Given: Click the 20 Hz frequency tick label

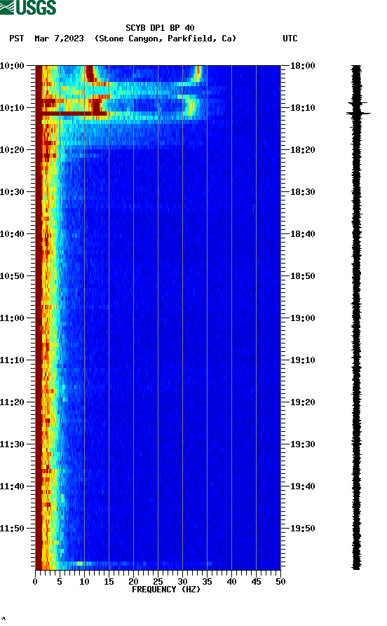Looking at the screenshot, I should (x=133, y=582).
